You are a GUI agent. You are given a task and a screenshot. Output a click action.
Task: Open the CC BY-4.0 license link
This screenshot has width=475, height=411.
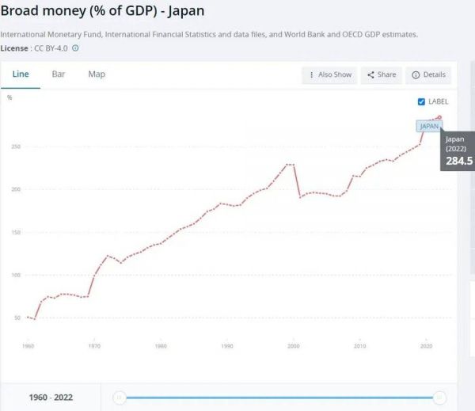tap(51, 48)
